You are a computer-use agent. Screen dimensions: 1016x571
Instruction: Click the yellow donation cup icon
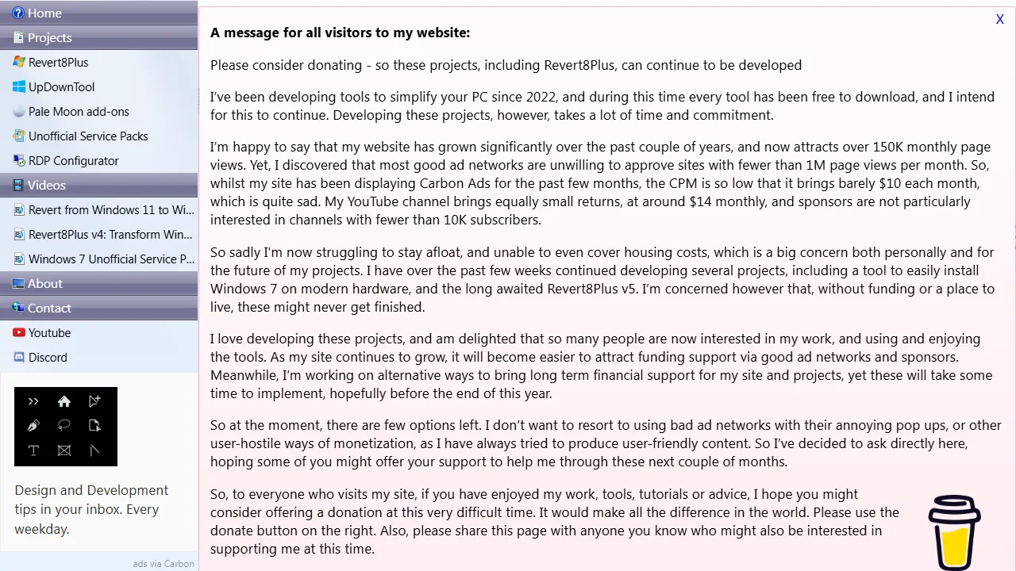954,532
